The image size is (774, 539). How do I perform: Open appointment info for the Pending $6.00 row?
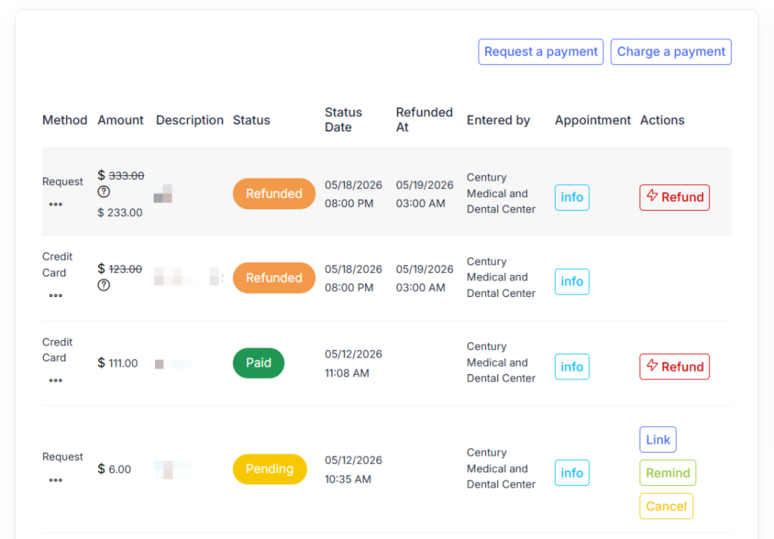[571, 473]
